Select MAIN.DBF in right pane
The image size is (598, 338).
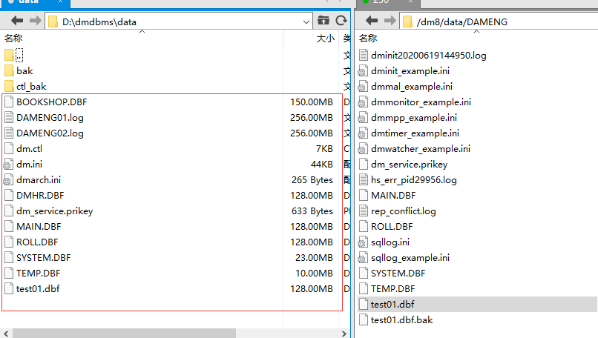pos(392,196)
